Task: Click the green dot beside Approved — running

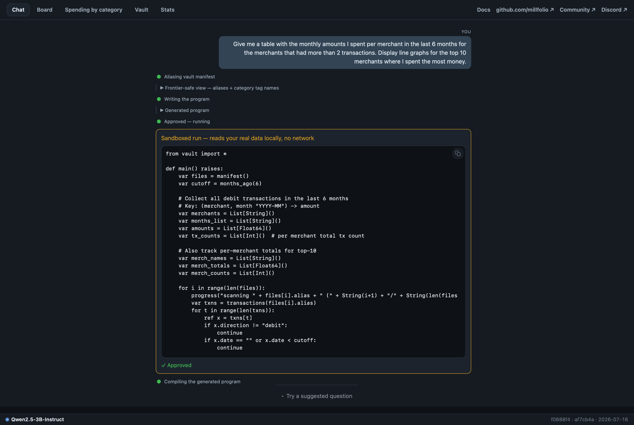Action: pos(159,122)
